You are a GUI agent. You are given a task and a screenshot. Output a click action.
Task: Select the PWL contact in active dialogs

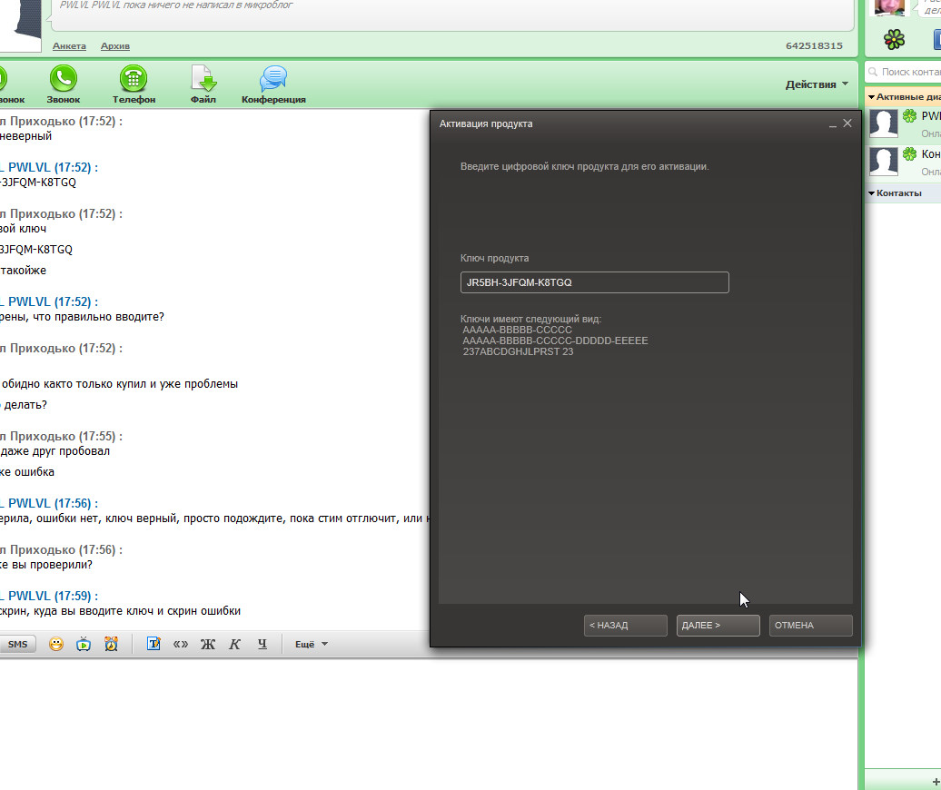[905, 124]
